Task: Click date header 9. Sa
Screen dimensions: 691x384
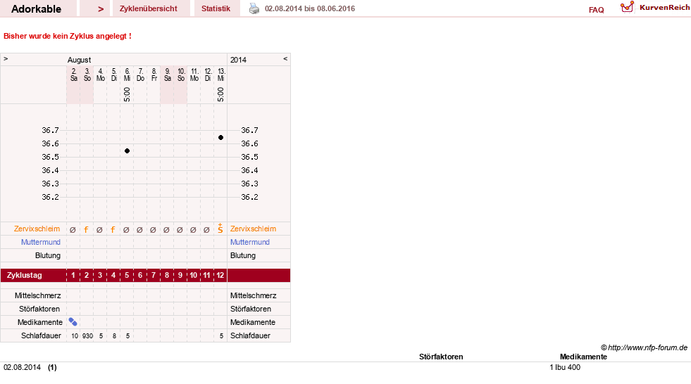Action: pos(167,75)
